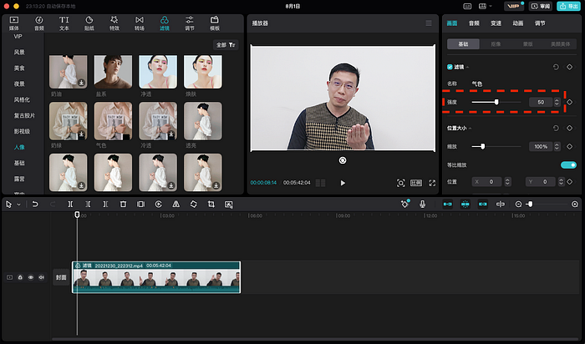This screenshot has width=585, height=344.
Task: Add keyframe diamond for 强度 intensity
Action: pyautogui.click(x=569, y=102)
